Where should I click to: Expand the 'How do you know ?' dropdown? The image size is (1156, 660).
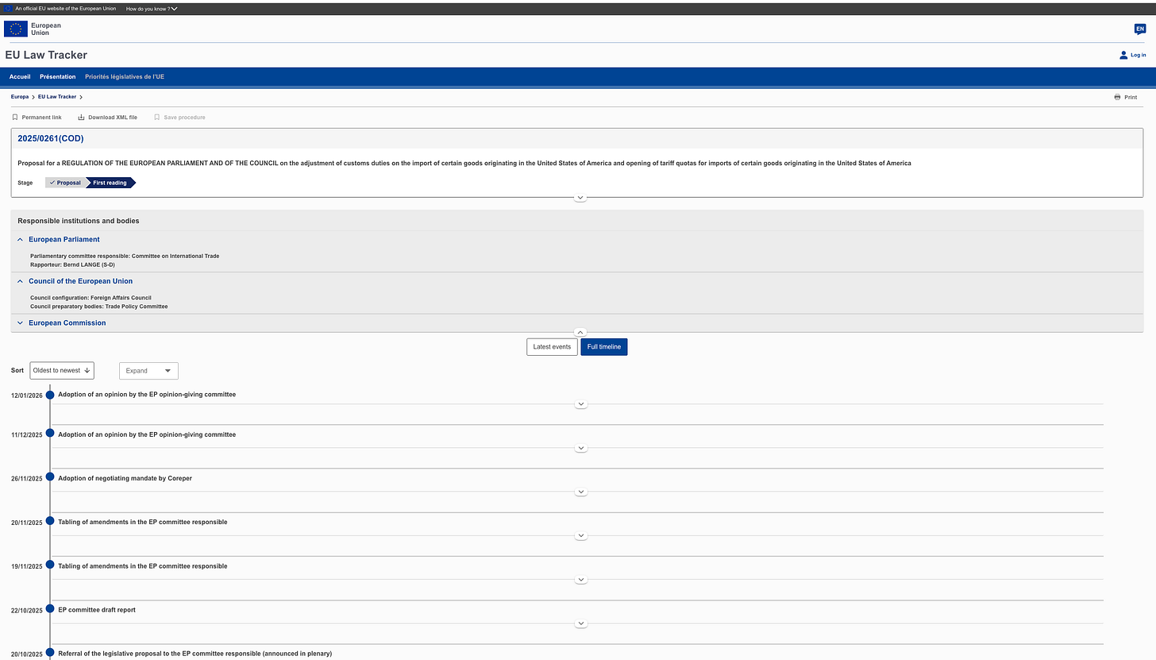coord(152,8)
